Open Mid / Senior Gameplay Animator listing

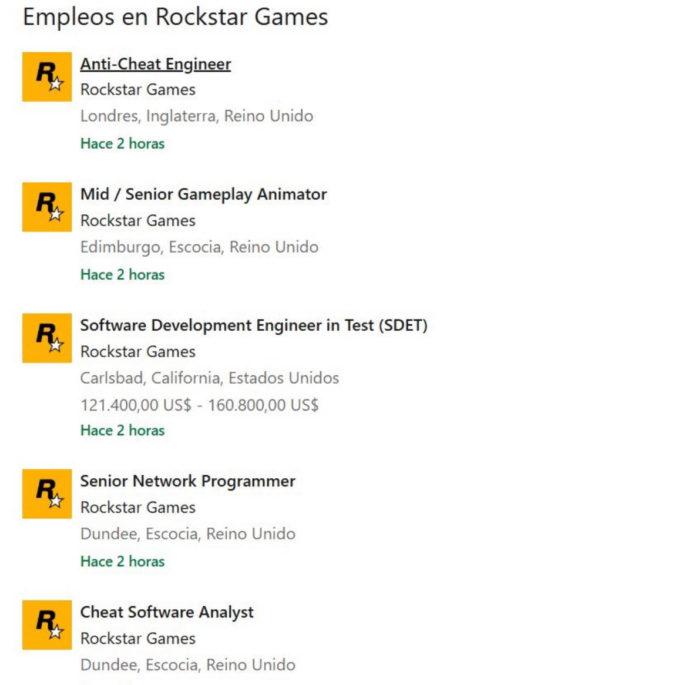tap(203, 194)
